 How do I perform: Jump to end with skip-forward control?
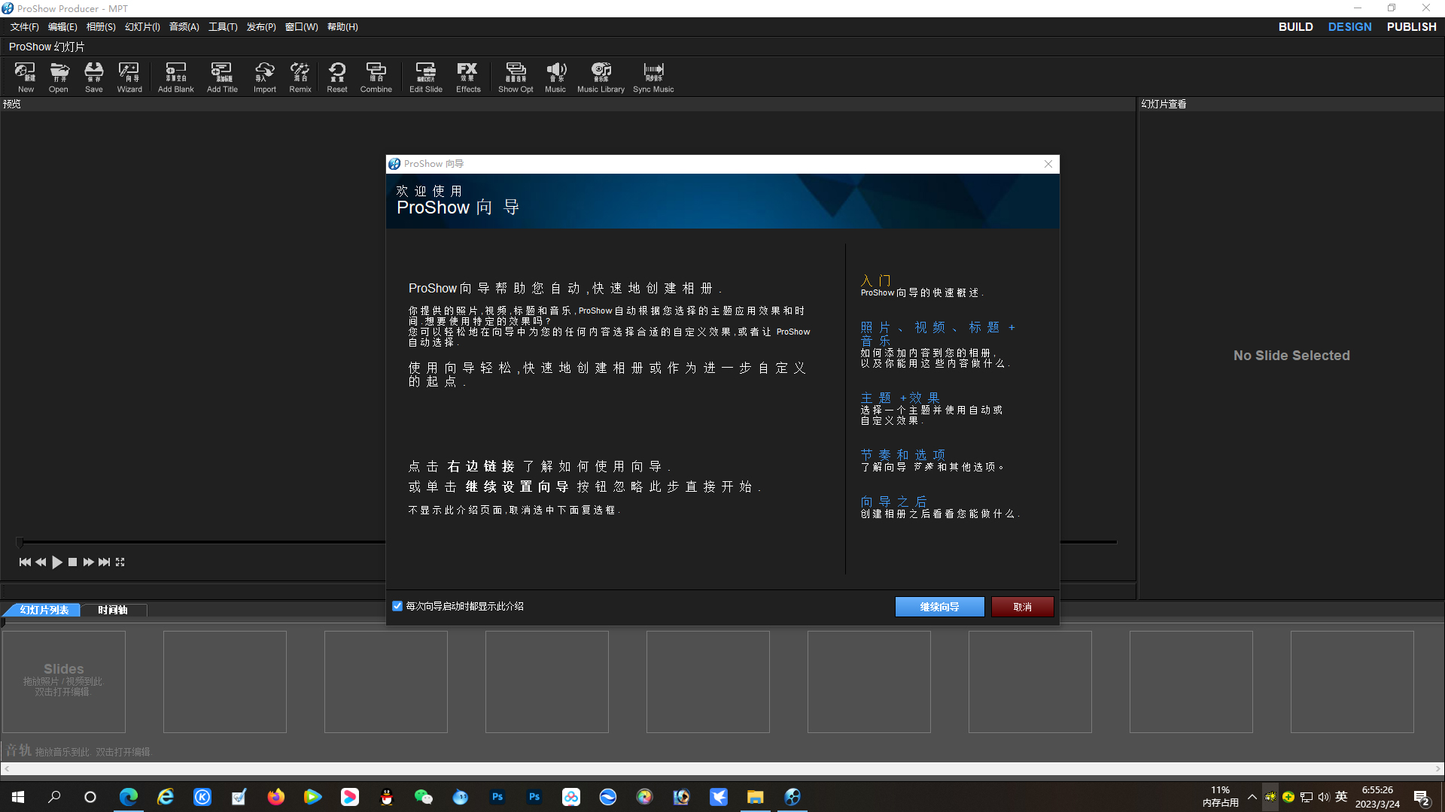coord(105,562)
